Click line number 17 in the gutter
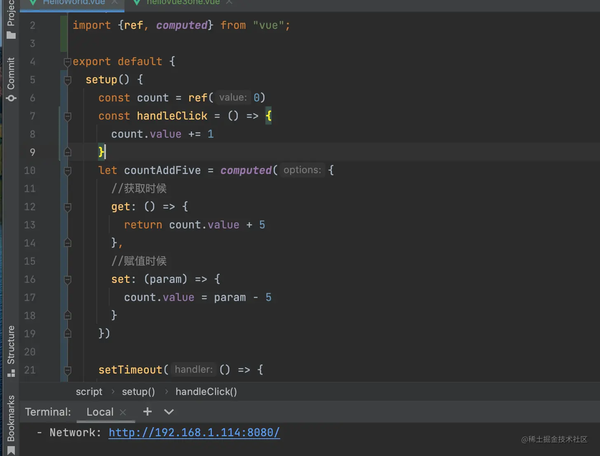The image size is (600, 456). tap(30, 298)
